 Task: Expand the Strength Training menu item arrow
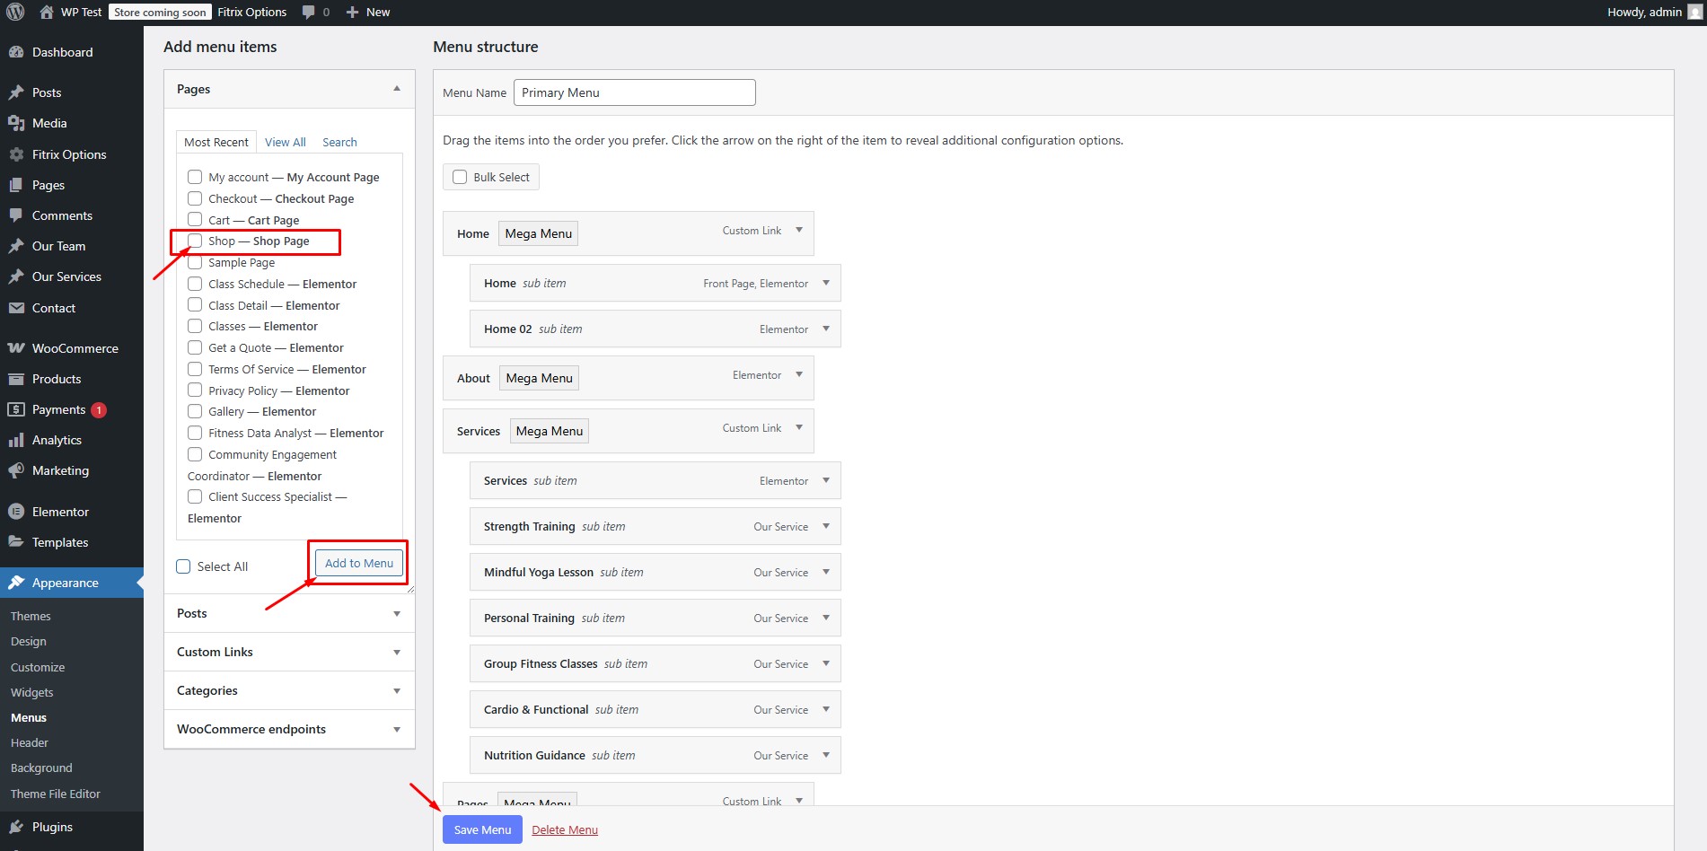coord(826,526)
